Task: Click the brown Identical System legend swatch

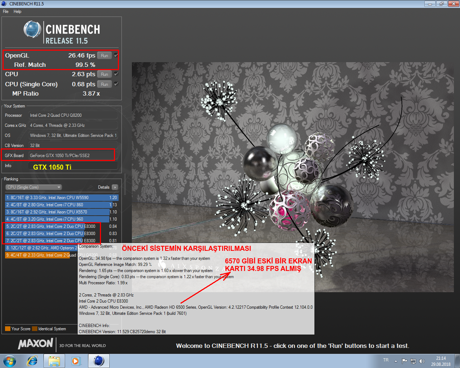Action: point(34,328)
